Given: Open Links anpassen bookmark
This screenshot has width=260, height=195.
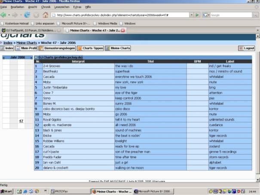Looking at the screenshot, I should click(x=43, y=24).
